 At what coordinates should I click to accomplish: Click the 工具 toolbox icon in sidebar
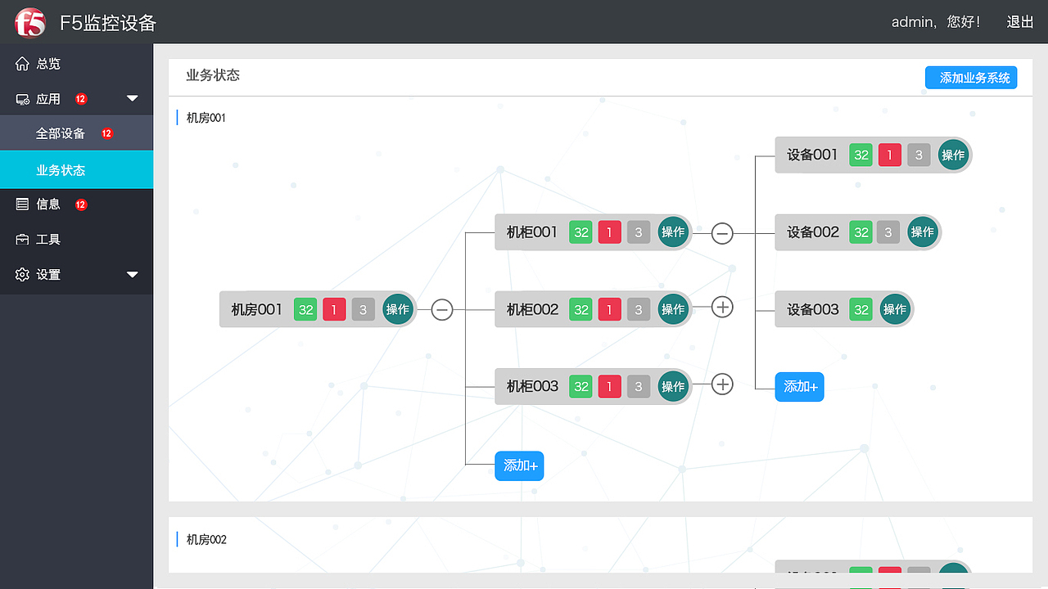(x=22, y=240)
